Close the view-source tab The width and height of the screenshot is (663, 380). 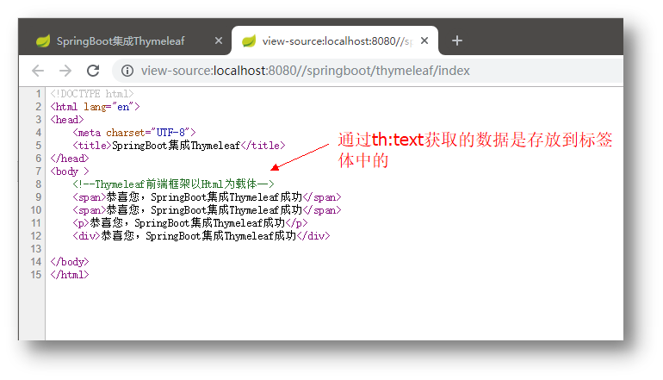(424, 40)
